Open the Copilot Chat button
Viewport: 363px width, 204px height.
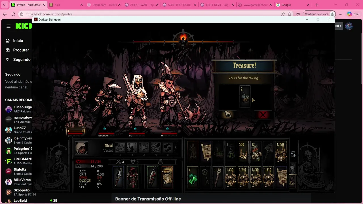[353, 14]
